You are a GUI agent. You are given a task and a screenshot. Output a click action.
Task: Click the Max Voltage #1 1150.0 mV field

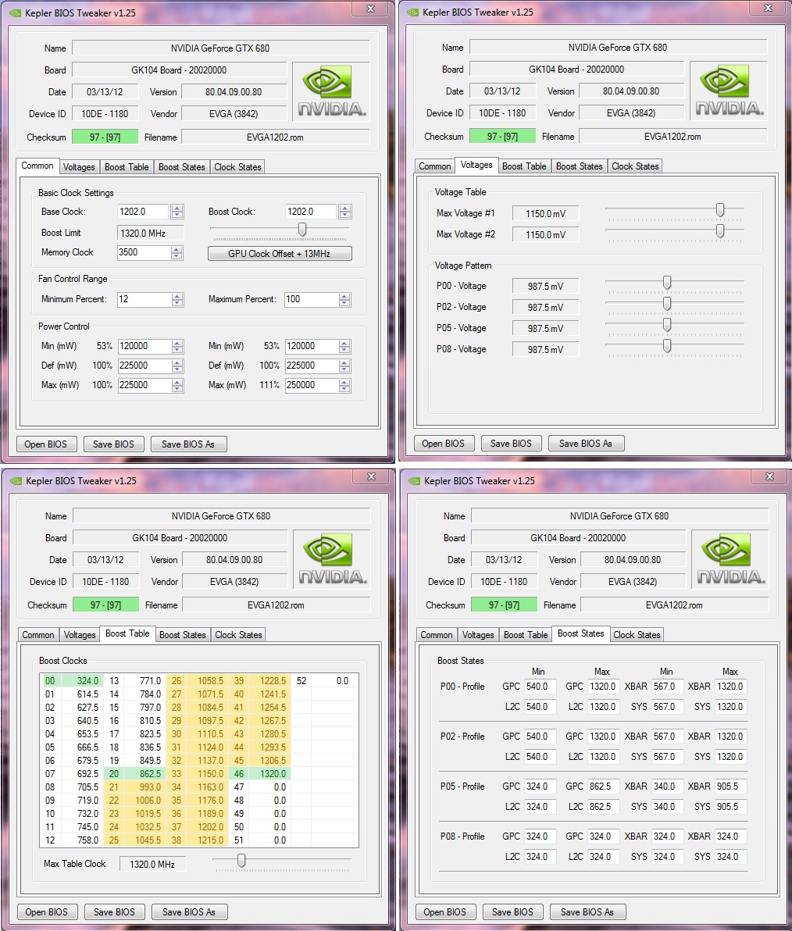pyautogui.click(x=546, y=214)
